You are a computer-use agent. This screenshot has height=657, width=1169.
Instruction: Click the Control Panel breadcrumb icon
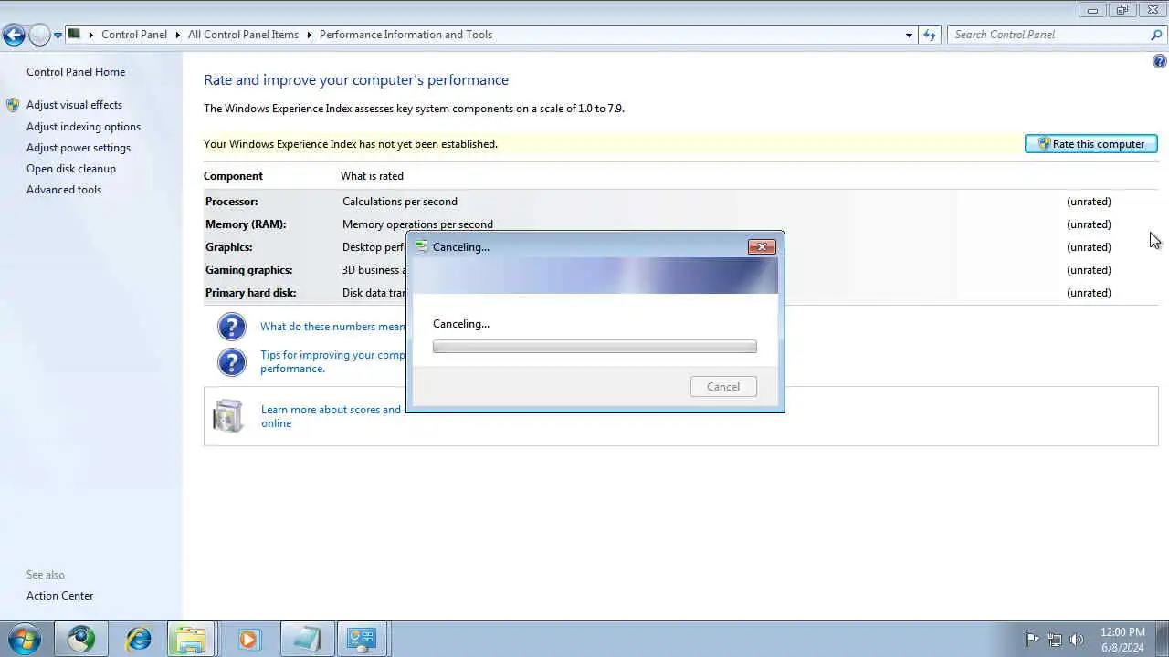tap(75, 35)
